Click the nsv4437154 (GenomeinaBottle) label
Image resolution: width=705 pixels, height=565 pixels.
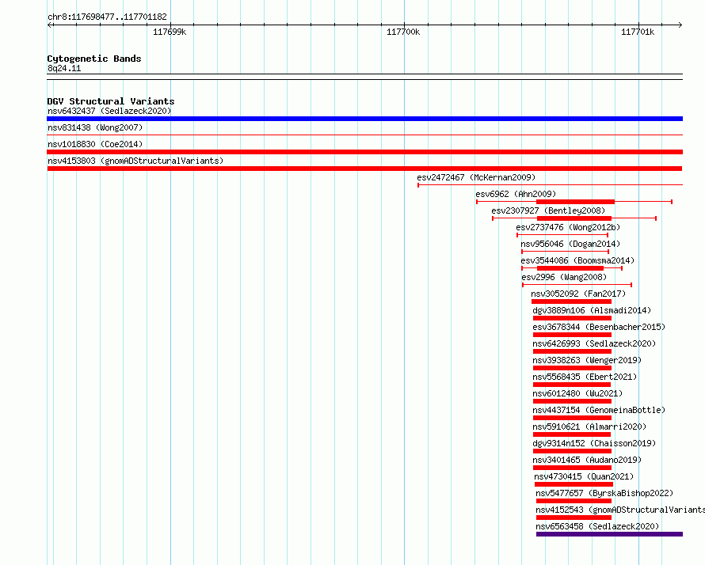(599, 410)
